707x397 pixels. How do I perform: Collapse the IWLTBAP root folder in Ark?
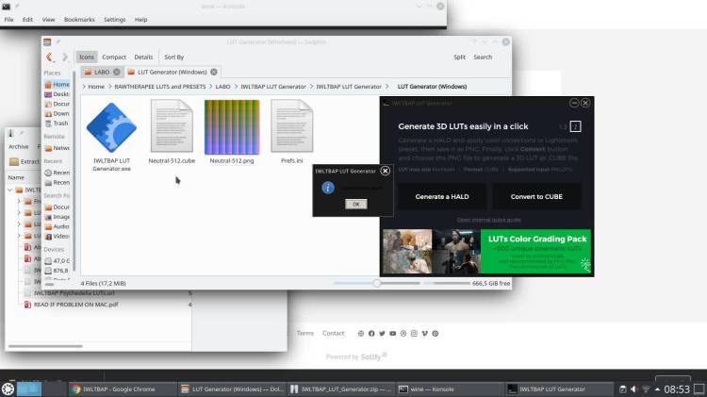click(x=10, y=190)
